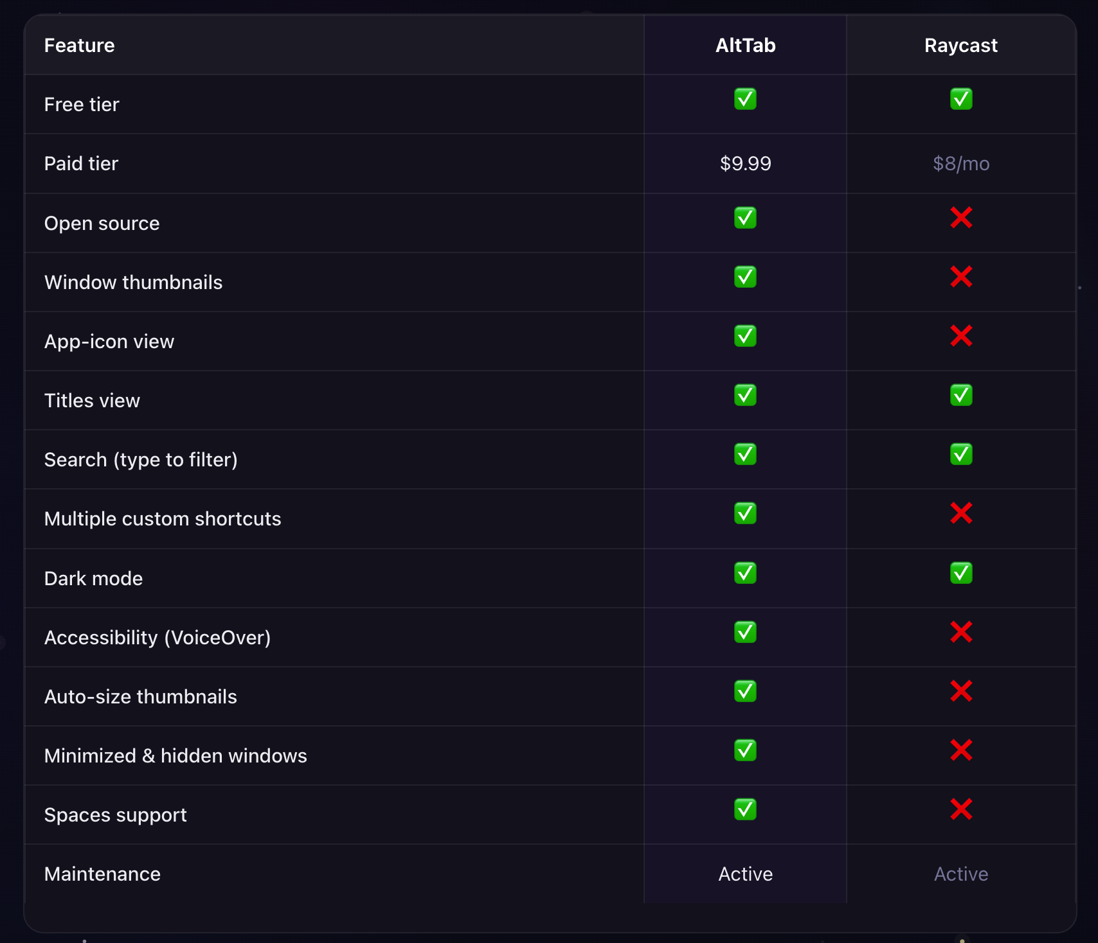The width and height of the screenshot is (1098, 943).
Task: Click Raycast's check for Dark mode
Action: point(961,573)
